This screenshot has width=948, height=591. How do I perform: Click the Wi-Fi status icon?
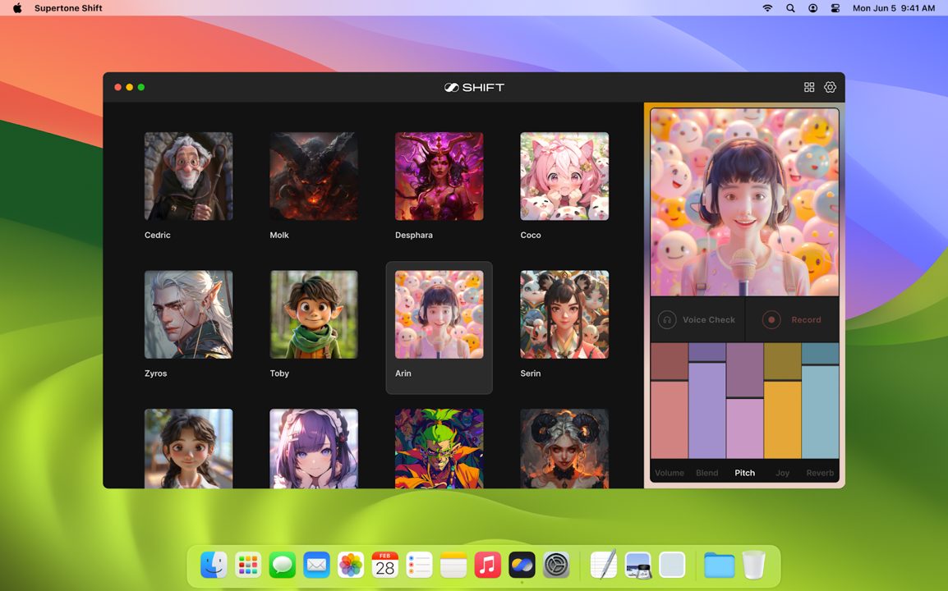[x=767, y=8]
